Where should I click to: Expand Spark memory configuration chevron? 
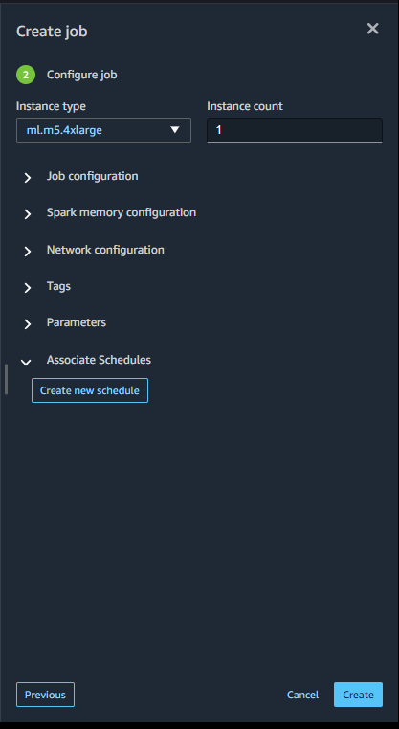[x=28, y=214]
